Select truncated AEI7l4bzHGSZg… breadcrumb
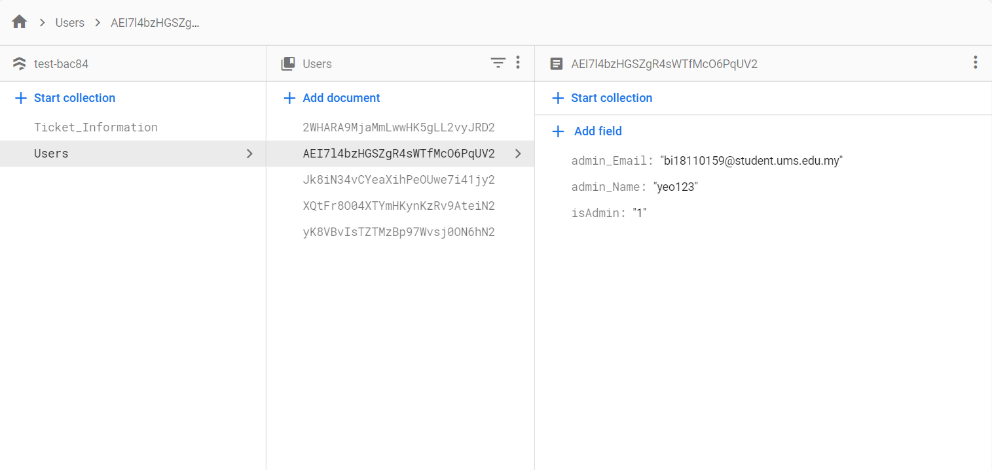Image resolution: width=992 pixels, height=470 pixels. pyautogui.click(x=156, y=23)
